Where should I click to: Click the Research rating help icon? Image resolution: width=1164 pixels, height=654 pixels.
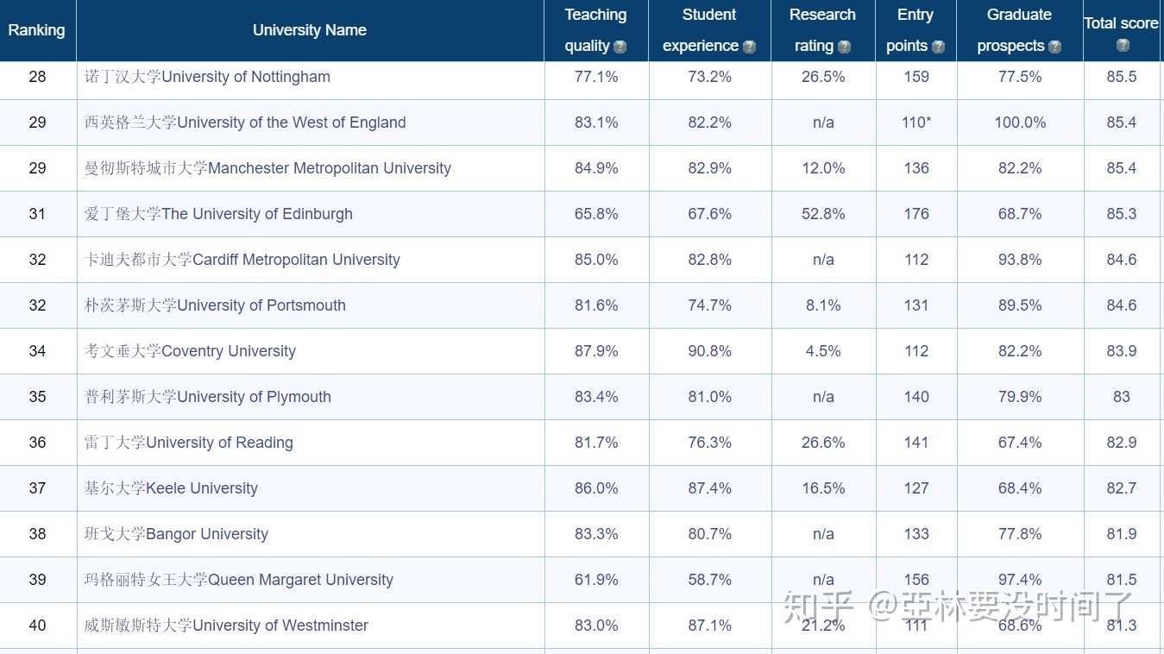844,47
